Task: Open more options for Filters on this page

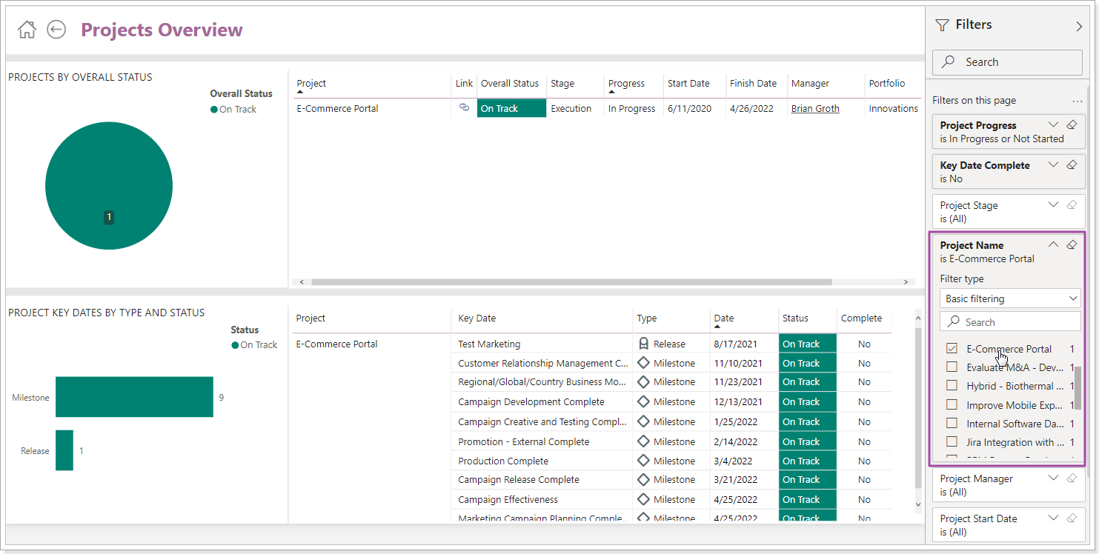Action: tap(1078, 100)
